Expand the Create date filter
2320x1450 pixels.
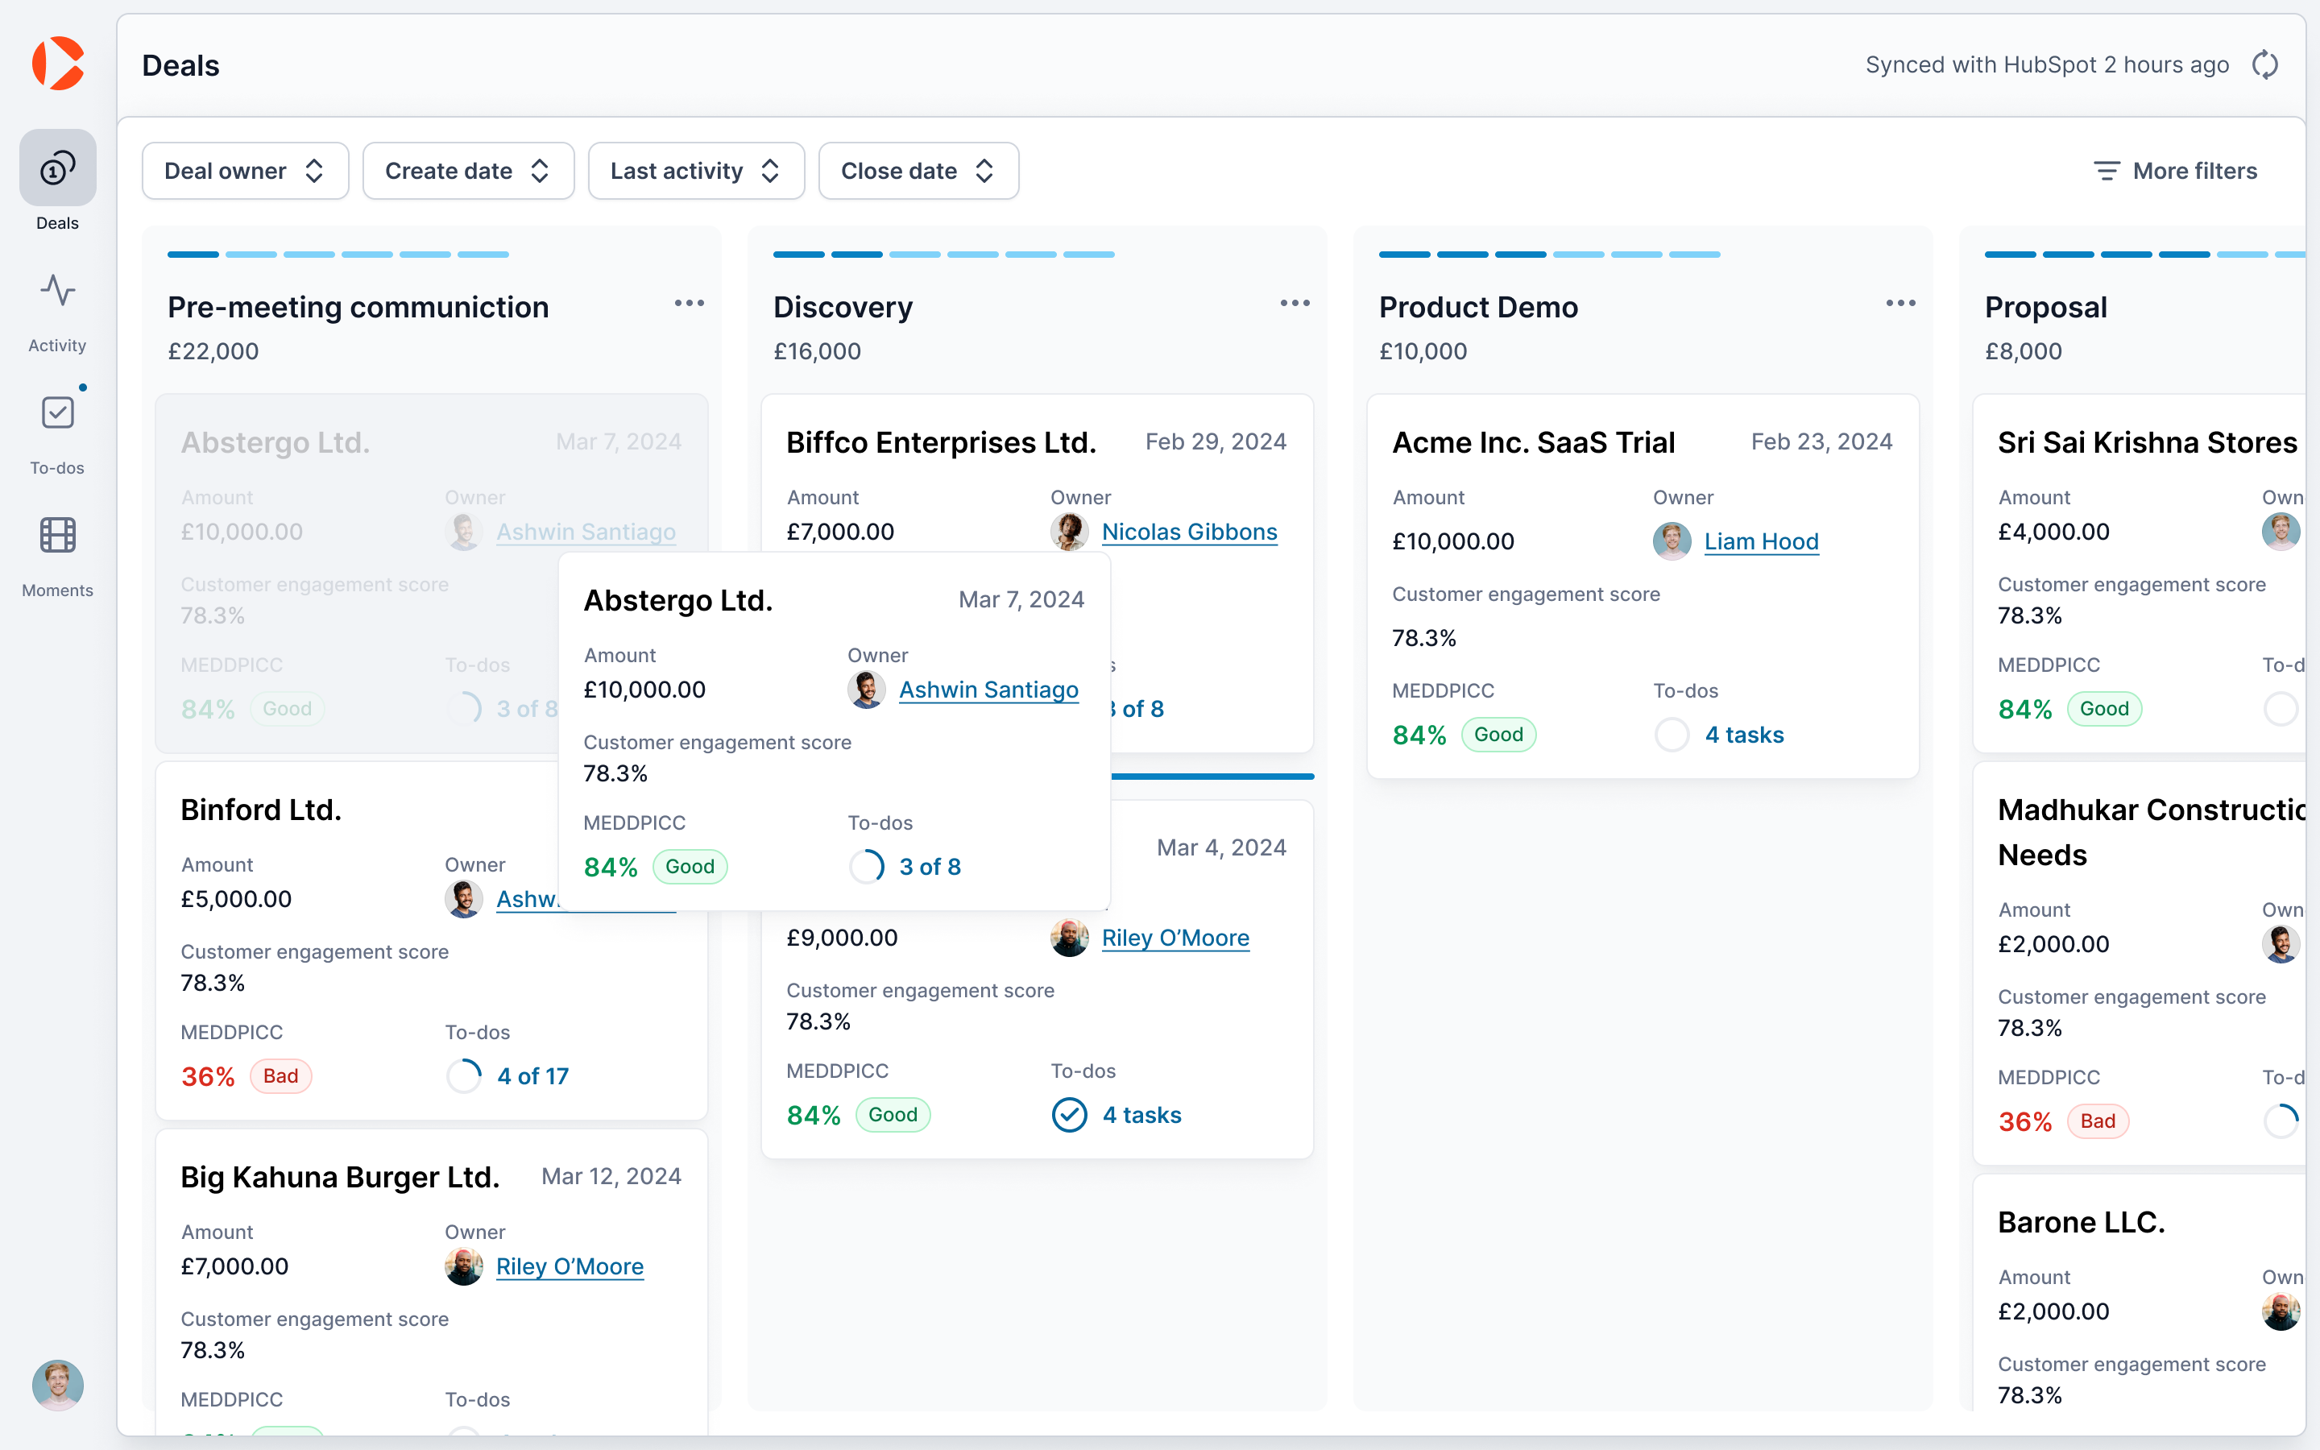(x=468, y=170)
